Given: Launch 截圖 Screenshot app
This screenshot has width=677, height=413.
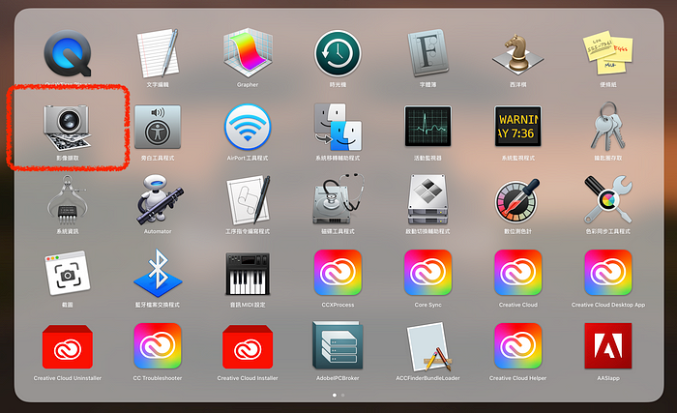Looking at the screenshot, I should point(68,274).
